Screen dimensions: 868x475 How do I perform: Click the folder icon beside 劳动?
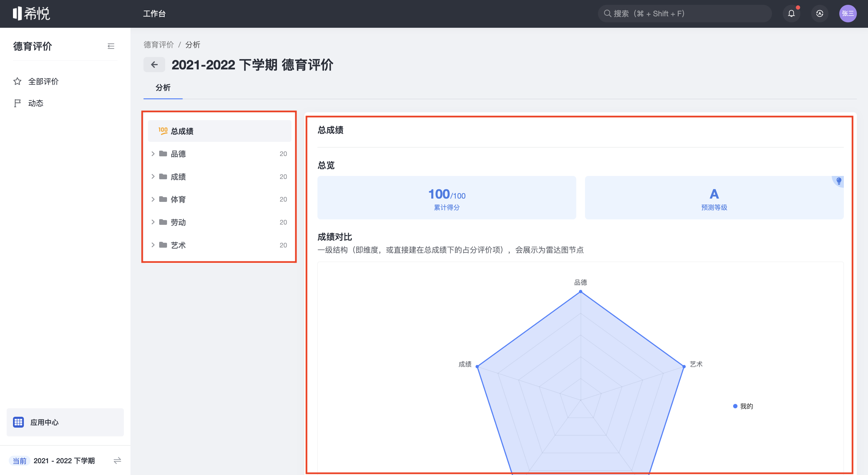coord(163,222)
